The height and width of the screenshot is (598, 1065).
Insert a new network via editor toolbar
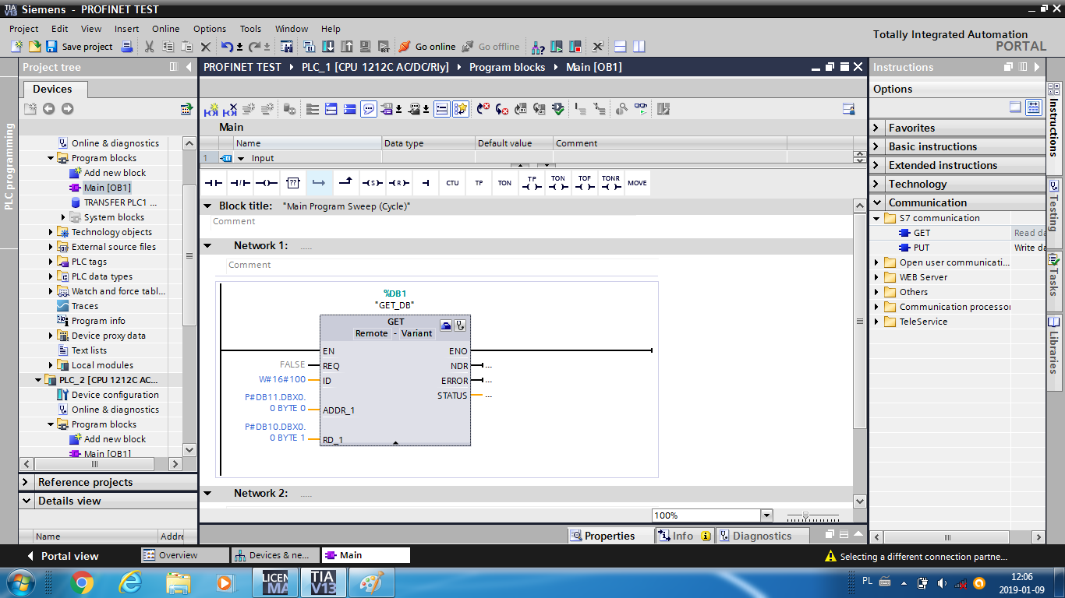211,109
